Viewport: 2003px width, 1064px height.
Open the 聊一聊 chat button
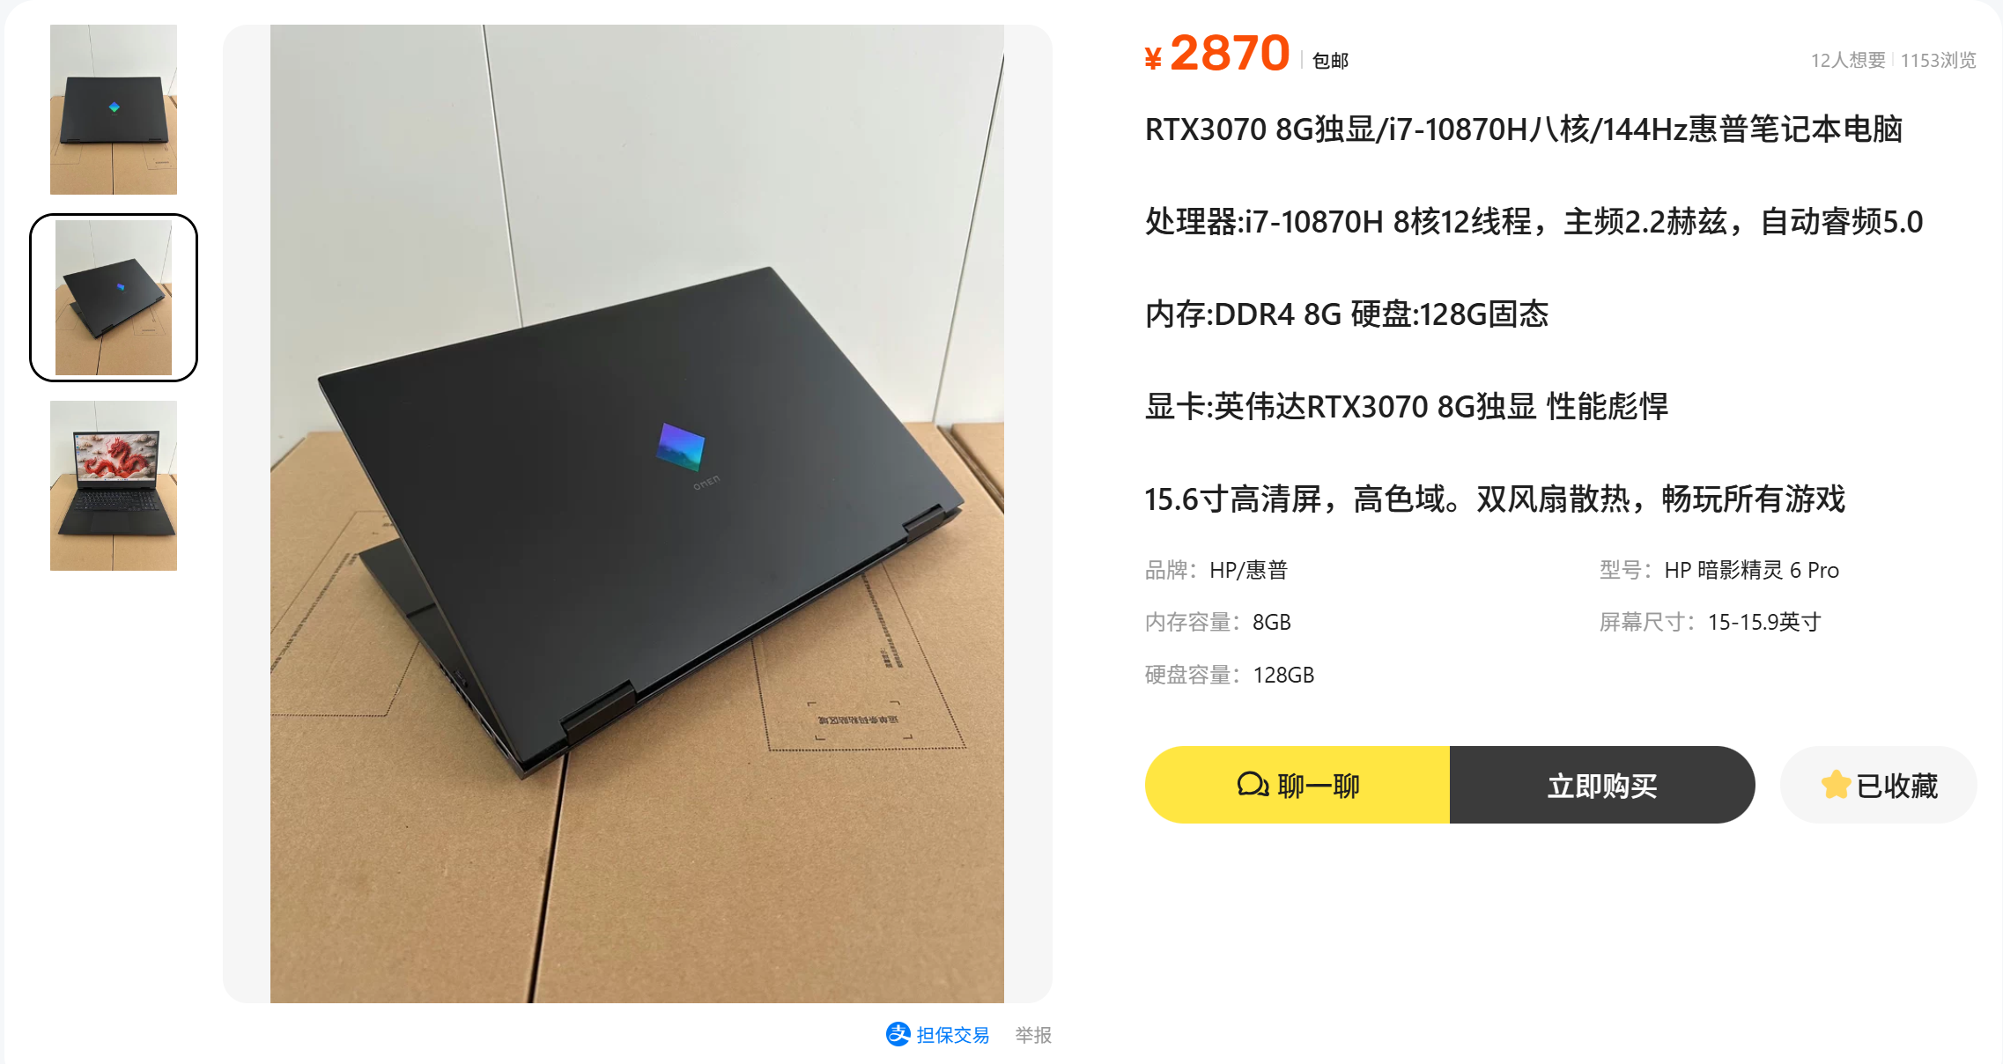pos(1297,785)
